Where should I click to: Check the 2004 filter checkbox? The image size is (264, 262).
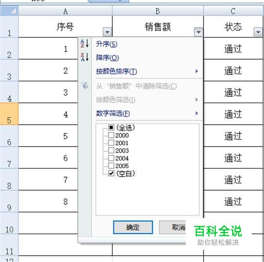pos(111,158)
